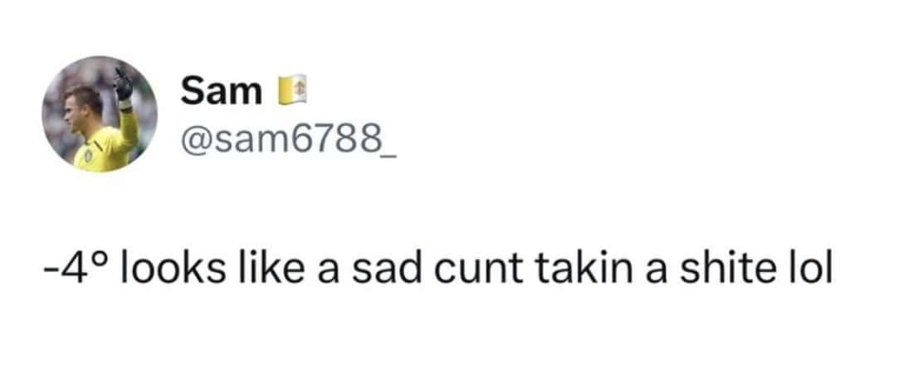Viewport: 918px width, 380px height.
Task: Click the raised black glove in the avatar
Action: pyautogui.click(x=125, y=84)
